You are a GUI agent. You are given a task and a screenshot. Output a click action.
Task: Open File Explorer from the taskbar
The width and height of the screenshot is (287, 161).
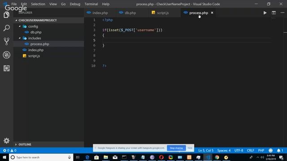tap(106, 157)
